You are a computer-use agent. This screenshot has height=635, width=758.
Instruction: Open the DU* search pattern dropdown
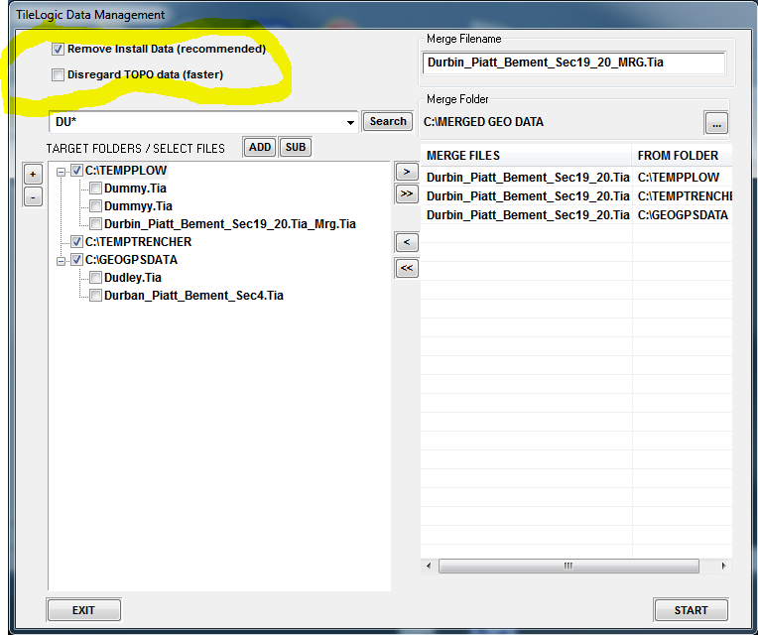[x=350, y=122]
